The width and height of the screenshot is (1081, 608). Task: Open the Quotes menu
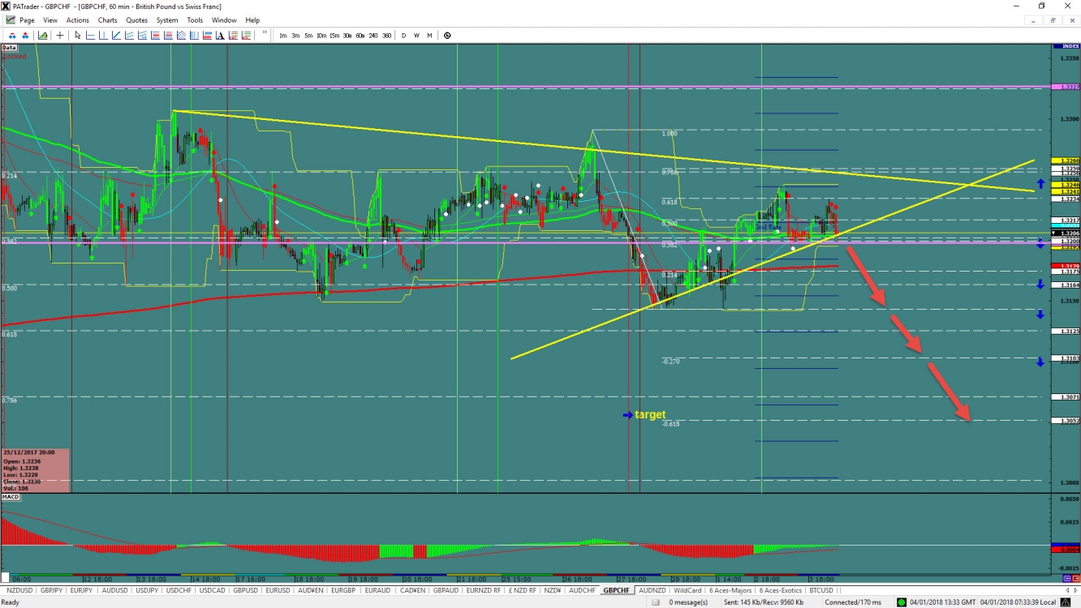(136, 20)
